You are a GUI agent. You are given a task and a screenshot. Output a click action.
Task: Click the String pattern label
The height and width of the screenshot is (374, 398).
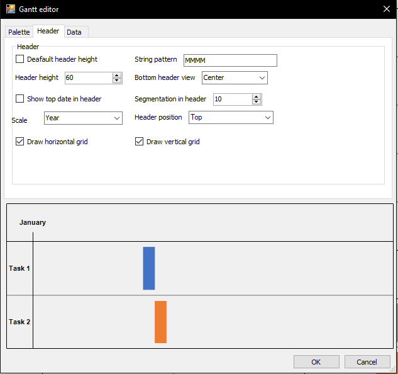point(155,59)
